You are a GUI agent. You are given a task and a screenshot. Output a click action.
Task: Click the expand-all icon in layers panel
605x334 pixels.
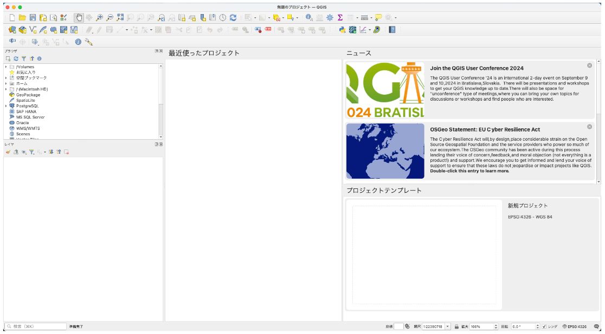[x=50, y=152]
